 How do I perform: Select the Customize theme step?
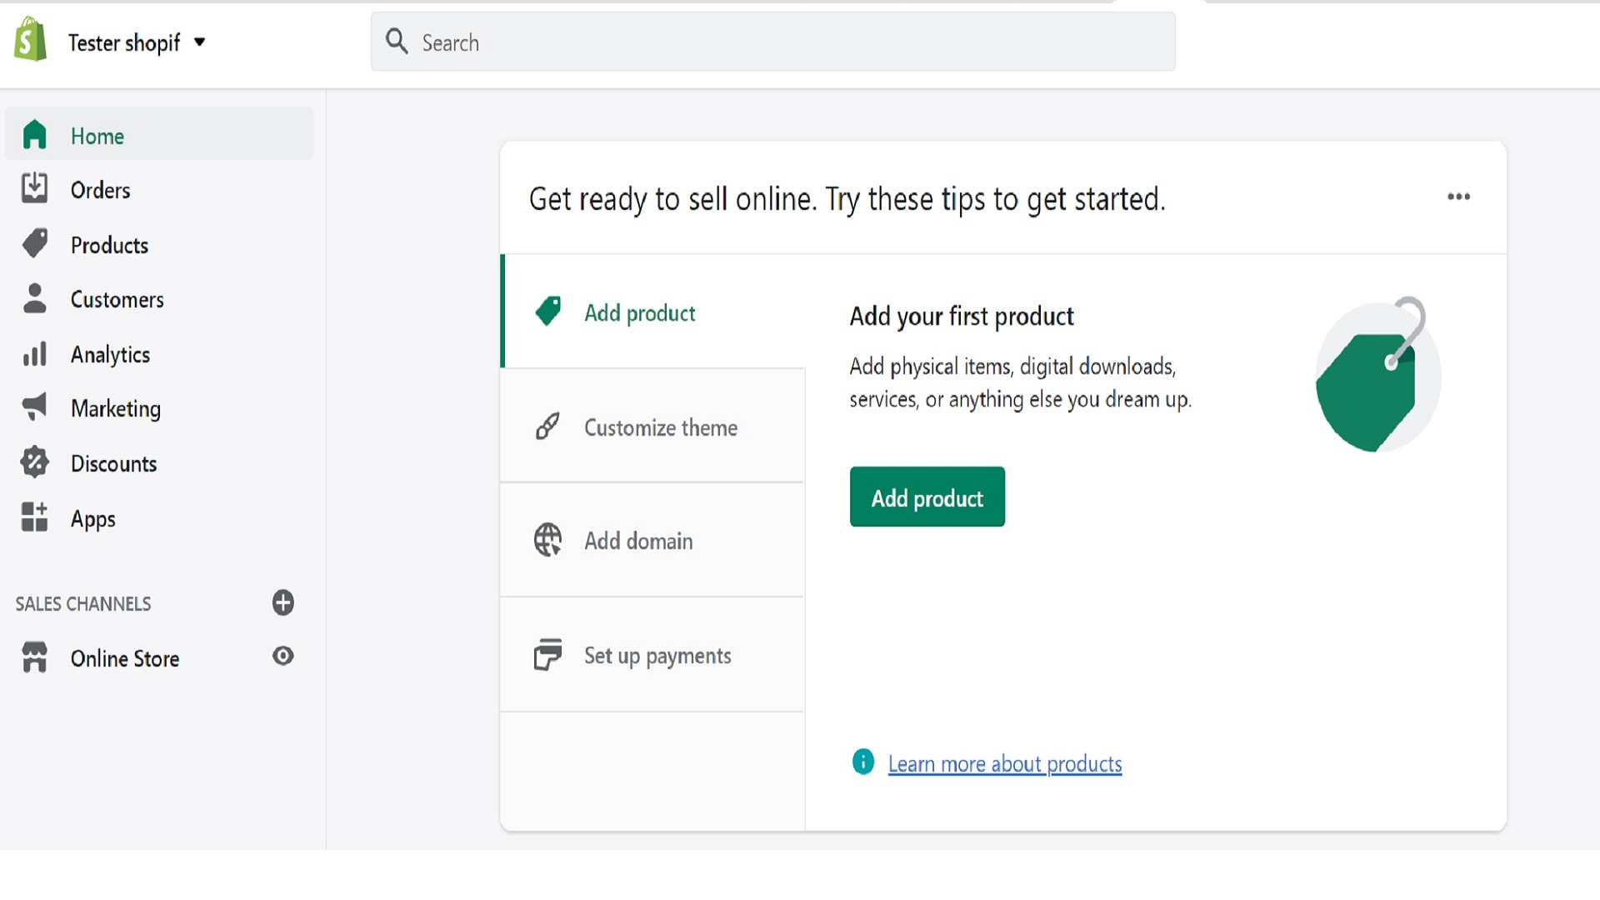coord(652,427)
